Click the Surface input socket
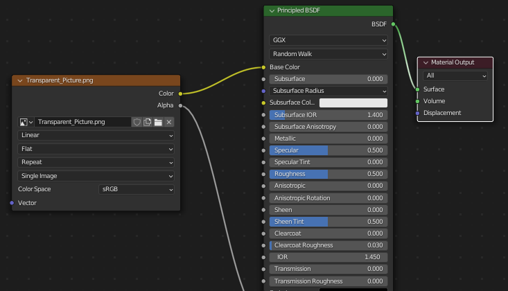The height and width of the screenshot is (291, 508). pos(418,89)
